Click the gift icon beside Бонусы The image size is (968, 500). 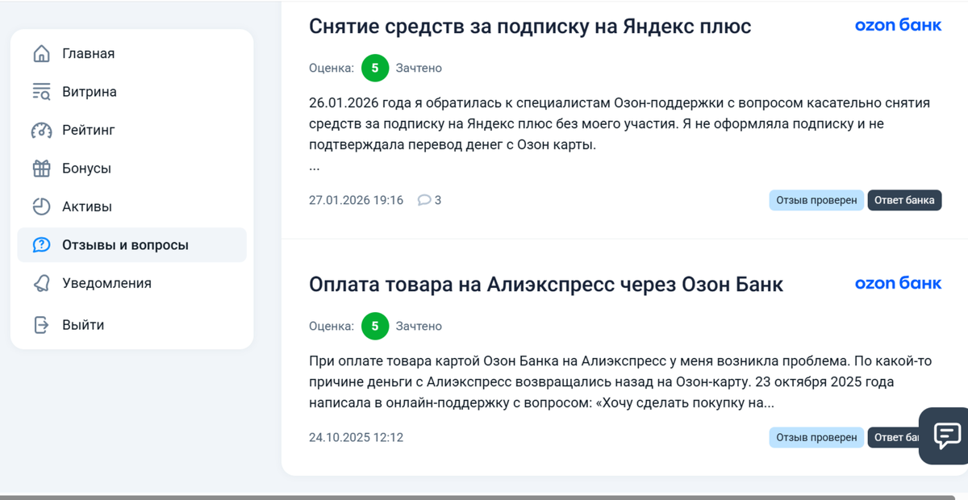tap(41, 169)
